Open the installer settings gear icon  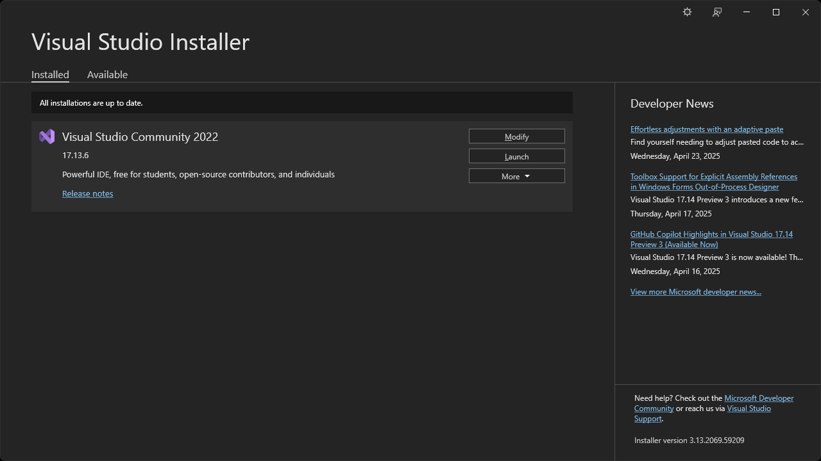coord(687,12)
